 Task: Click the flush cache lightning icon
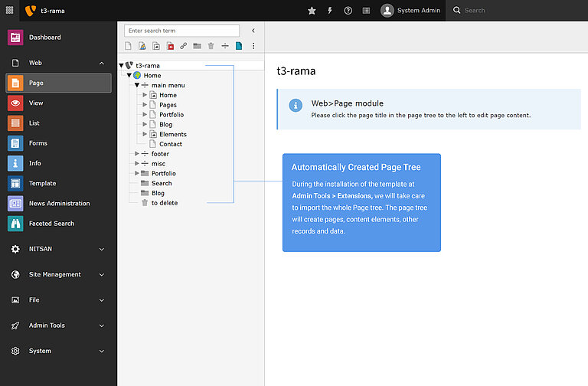point(330,11)
